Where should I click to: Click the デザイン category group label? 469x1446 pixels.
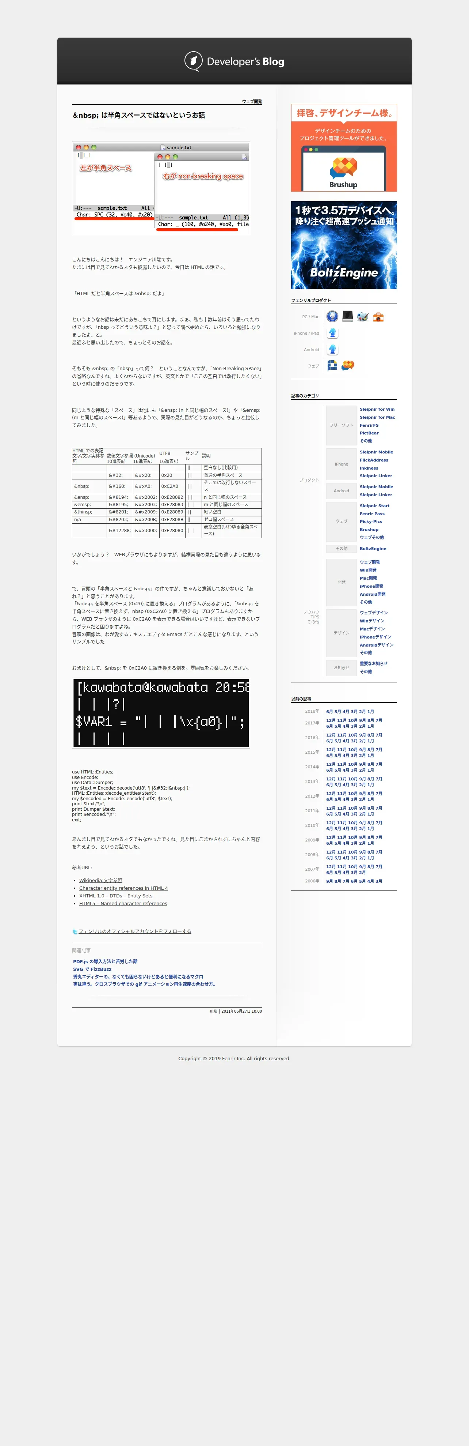pos(341,633)
